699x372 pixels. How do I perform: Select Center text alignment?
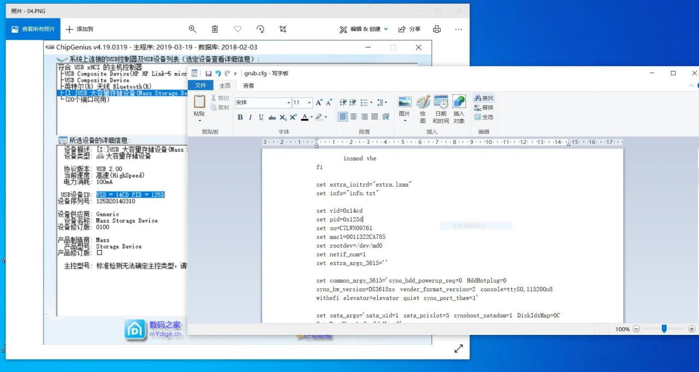(x=354, y=117)
